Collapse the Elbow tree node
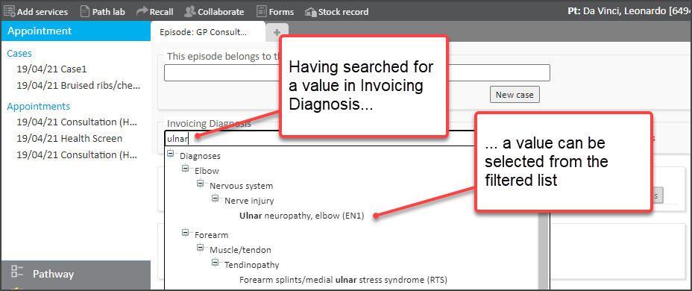Viewport: 692px width, 291px height. [x=186, y=169]
